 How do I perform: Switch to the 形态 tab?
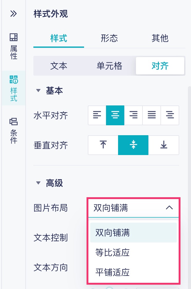109,38
